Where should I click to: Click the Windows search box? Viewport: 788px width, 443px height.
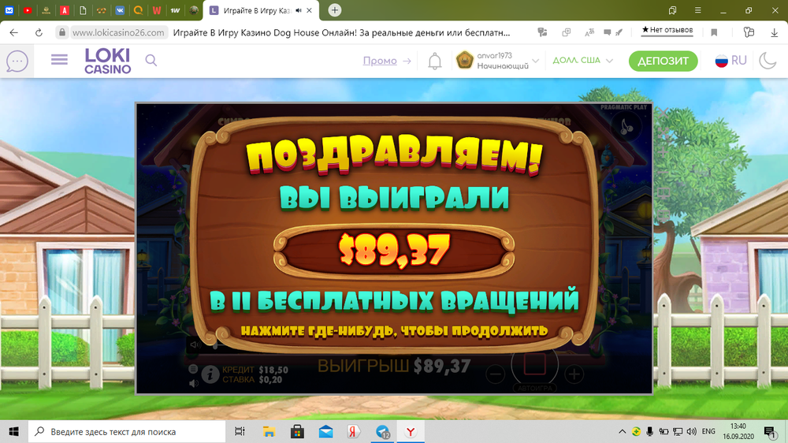pyautogui.click(x=127, y=431)
